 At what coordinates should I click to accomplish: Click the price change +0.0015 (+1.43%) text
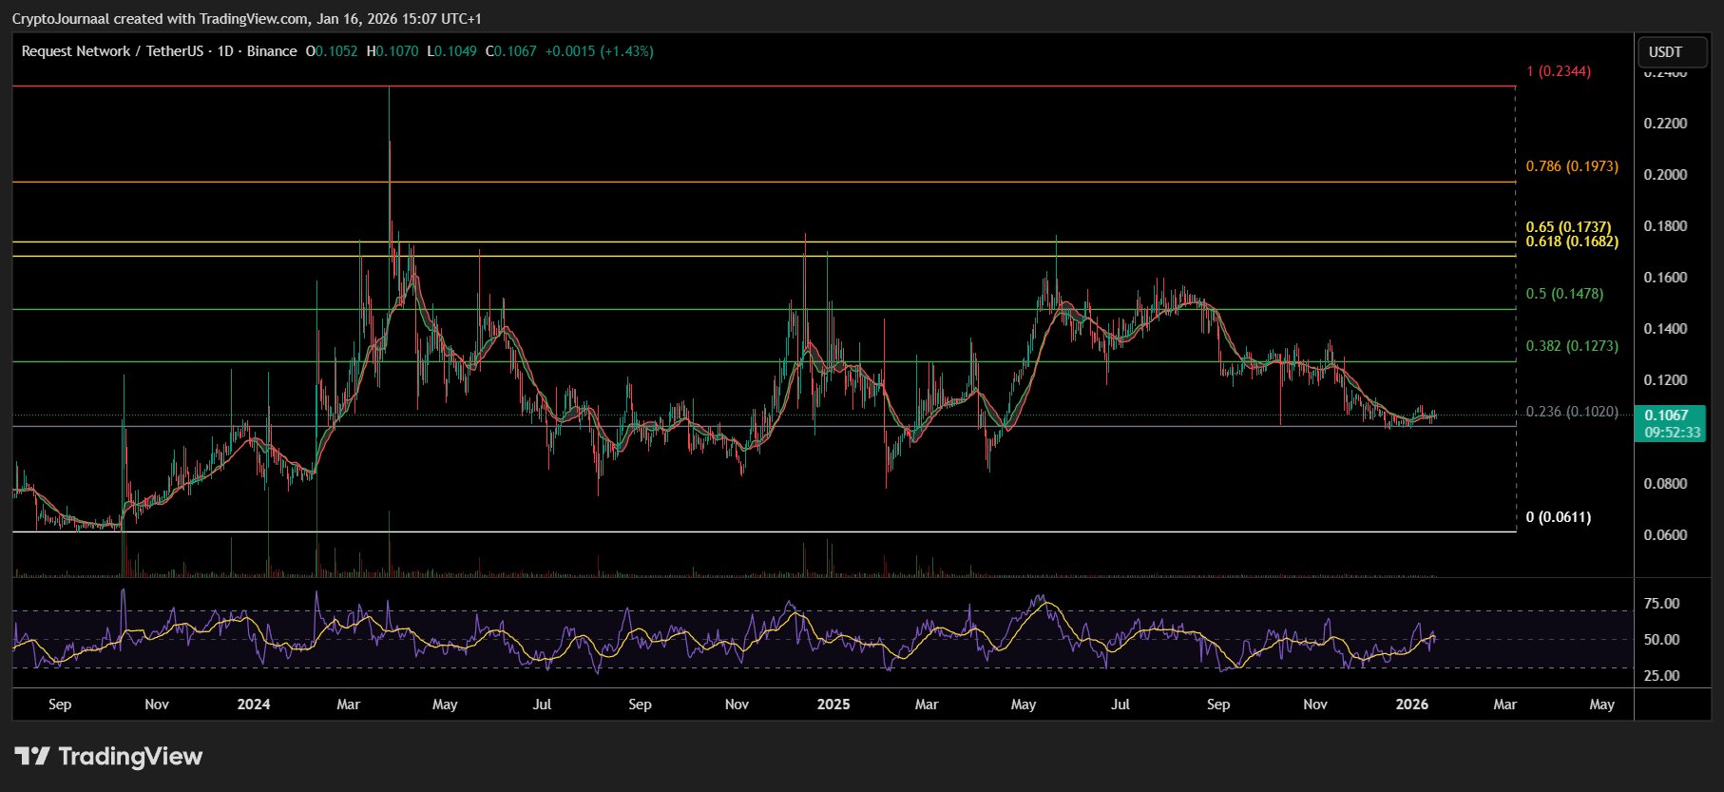click(x=599, y=51)
